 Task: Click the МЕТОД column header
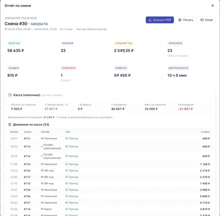tap(45, 132)
